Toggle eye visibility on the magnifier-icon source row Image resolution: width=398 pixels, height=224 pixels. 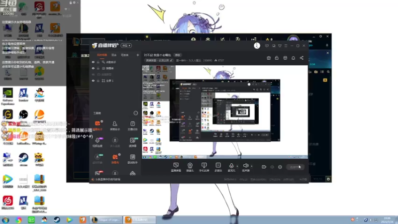[93, 62]
